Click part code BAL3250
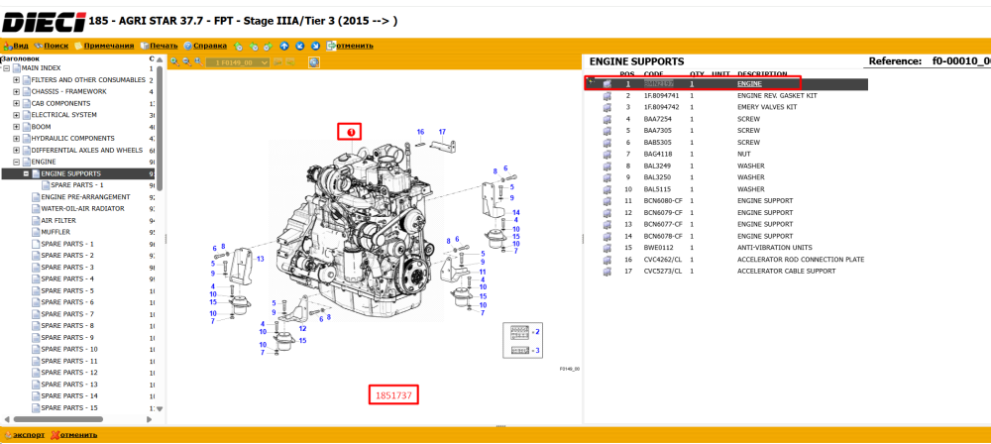This screenshot has width=991, height=444. (x=657, y=177)
